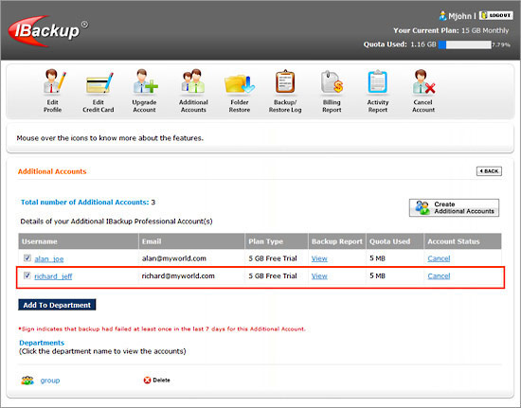This screenshot has height=408, width=521.
Task: Click the group department people icon
Action: [27, 381]
